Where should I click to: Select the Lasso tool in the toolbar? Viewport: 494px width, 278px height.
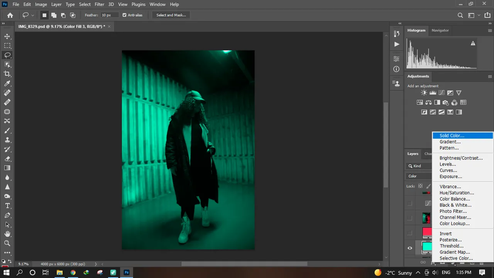click(7, 55)
